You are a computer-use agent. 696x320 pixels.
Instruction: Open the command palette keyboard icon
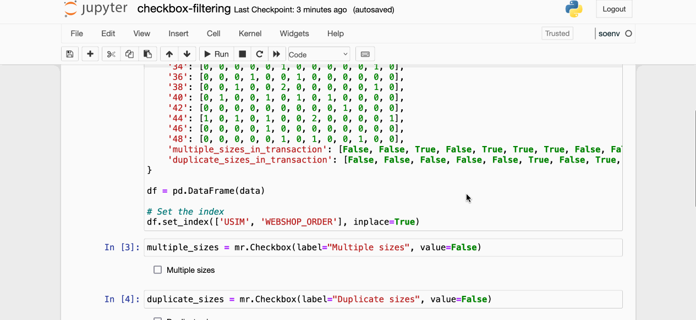point(364,53)
